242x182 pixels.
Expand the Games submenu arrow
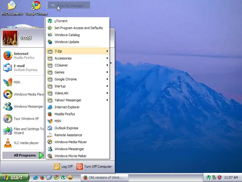[107, 72]
